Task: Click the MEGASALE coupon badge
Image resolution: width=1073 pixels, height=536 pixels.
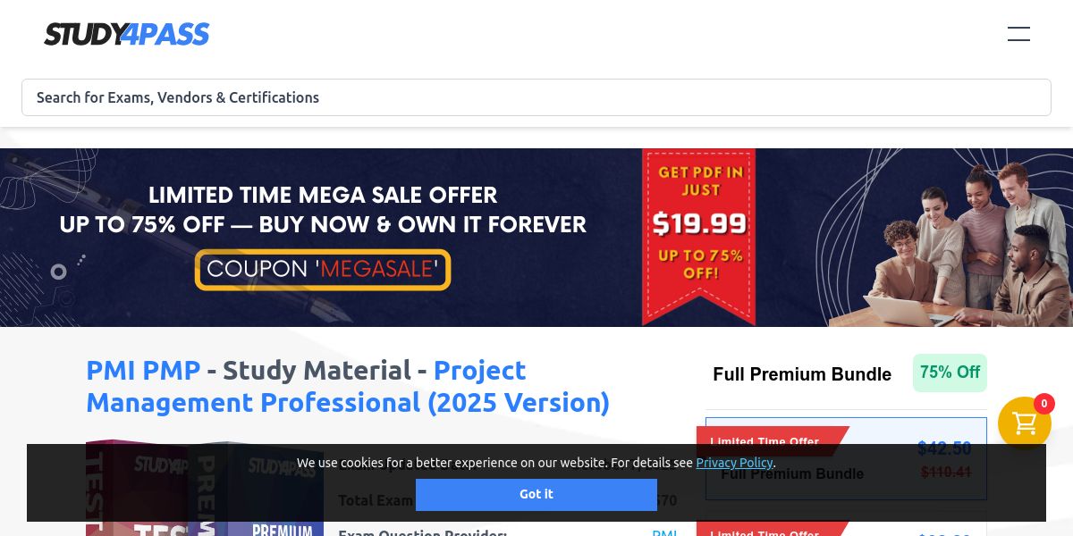Action: [323, 269]
